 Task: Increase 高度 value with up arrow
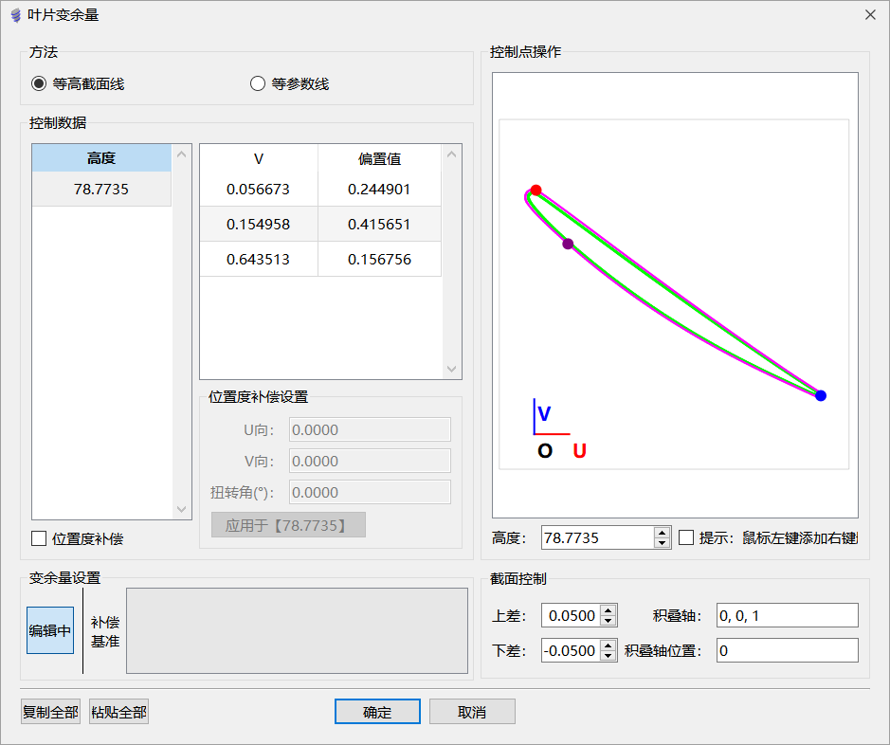pyautogui.click(x=663, y=533)
